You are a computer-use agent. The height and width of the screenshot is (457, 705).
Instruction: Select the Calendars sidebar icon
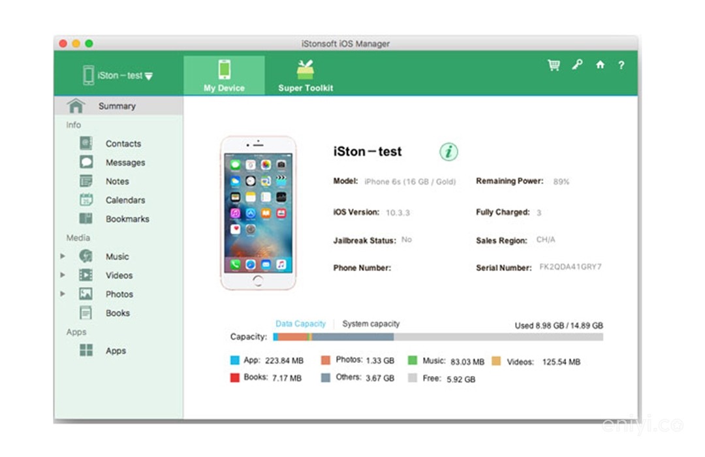tap(86, 200)
